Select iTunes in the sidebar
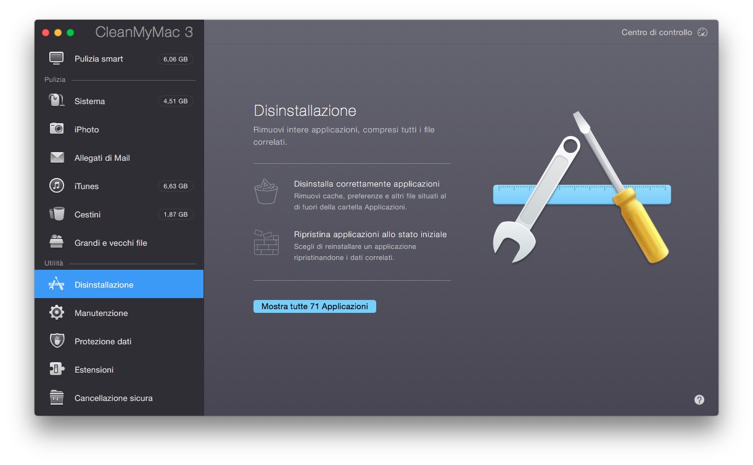 (x=119, y=186)
